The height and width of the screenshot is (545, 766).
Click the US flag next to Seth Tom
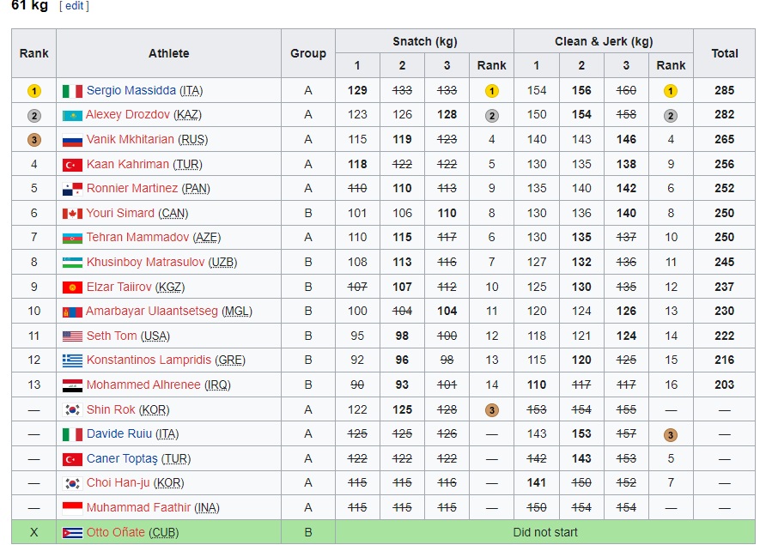(72, 336)
